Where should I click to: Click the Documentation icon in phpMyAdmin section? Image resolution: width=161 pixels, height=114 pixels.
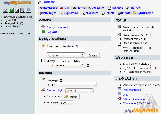pyautogui.click(x=120, y=89)
